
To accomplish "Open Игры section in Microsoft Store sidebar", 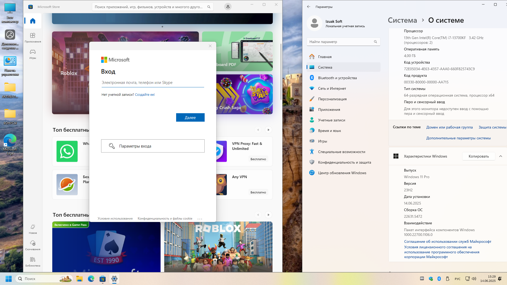I will 33,54.
